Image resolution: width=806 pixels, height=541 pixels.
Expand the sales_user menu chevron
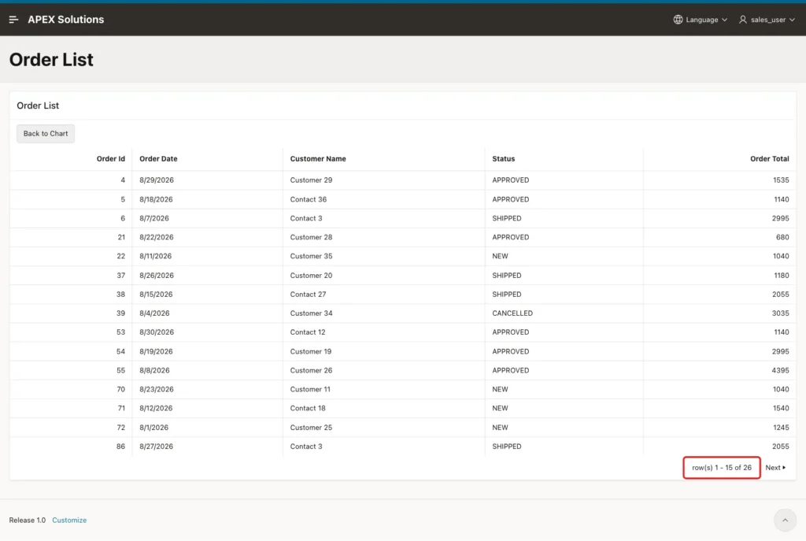792,20
